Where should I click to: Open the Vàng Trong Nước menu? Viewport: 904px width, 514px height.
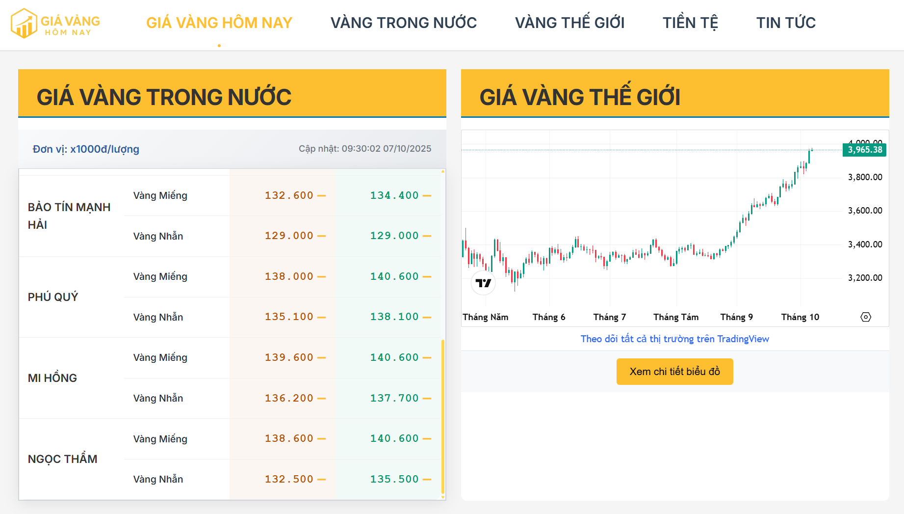click(403, 23)
